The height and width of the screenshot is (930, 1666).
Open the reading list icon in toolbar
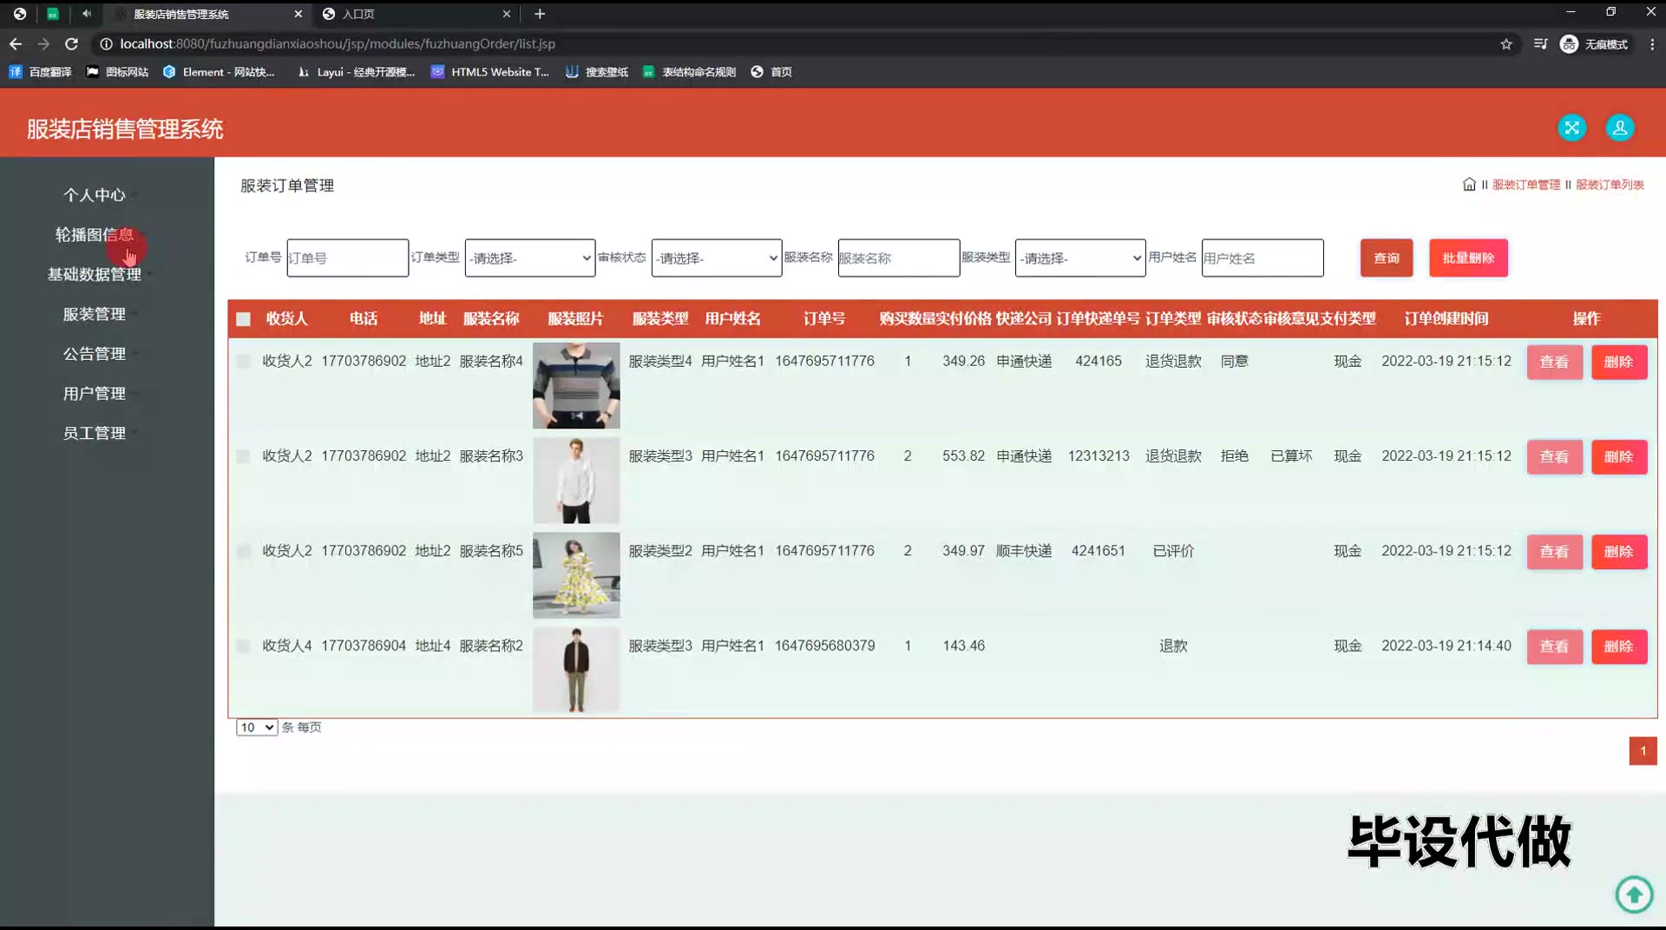pos(1540,44)
